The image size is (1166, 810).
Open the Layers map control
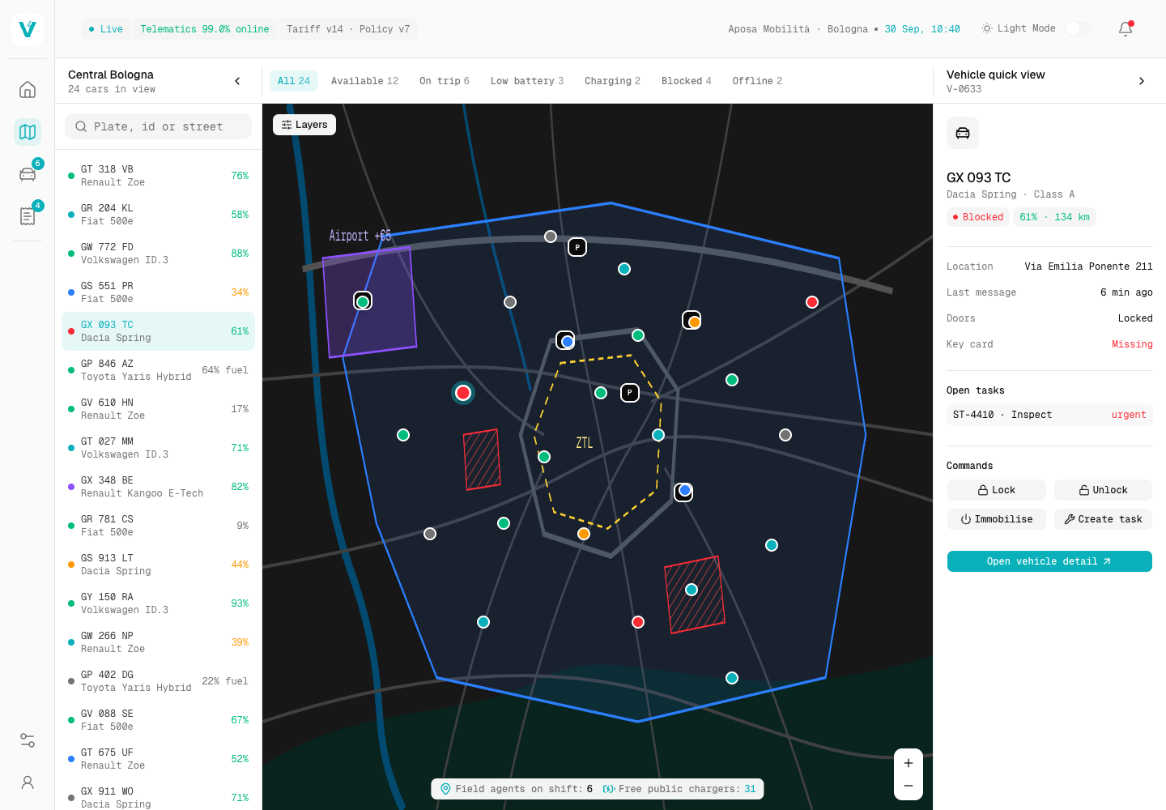[304, 125]
